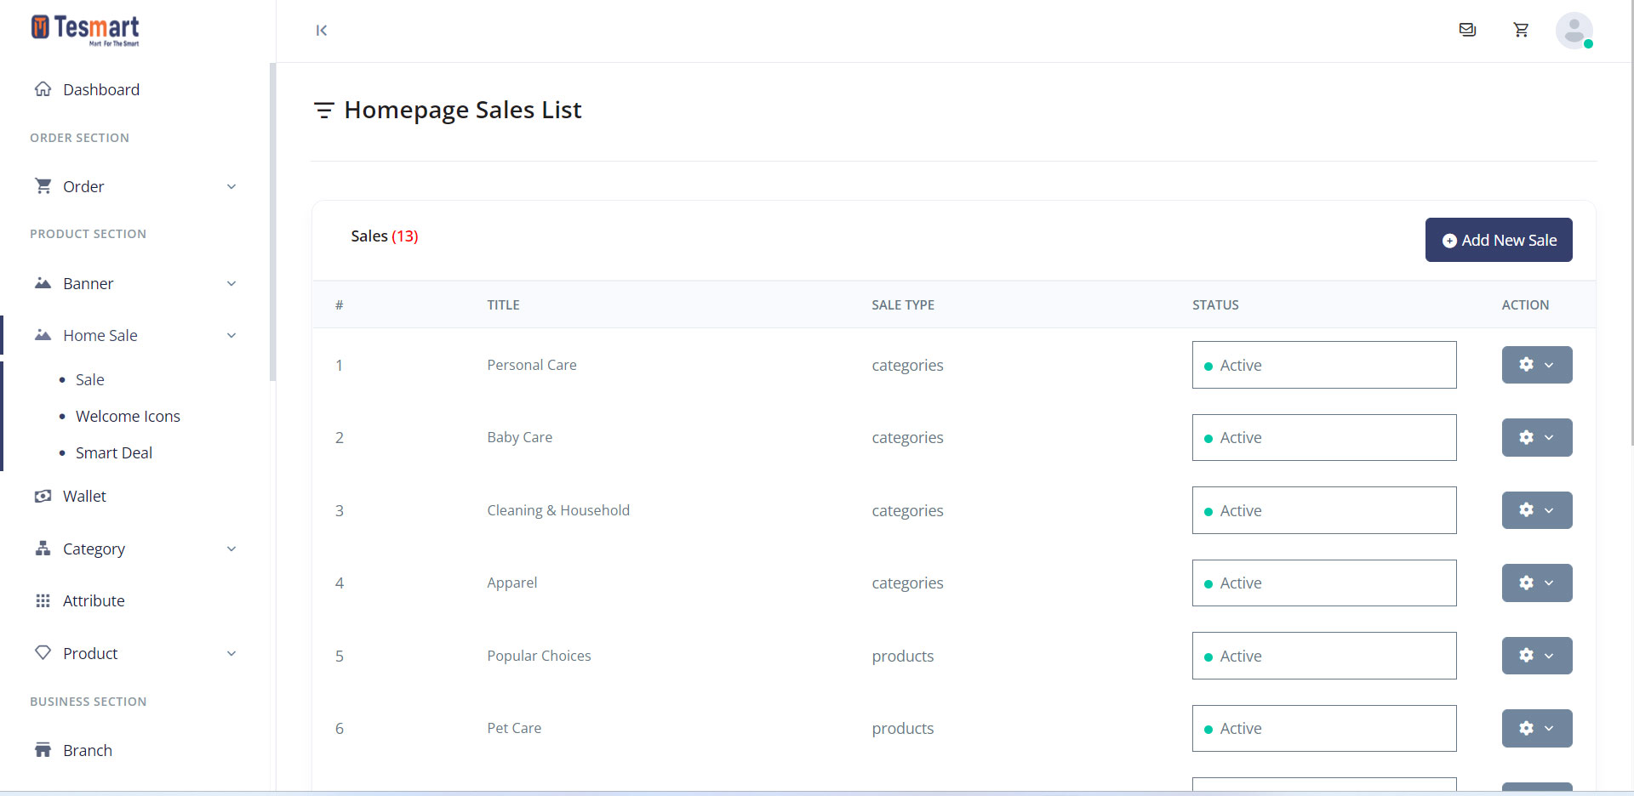Expand the Order menu chevron

[231, 186]
